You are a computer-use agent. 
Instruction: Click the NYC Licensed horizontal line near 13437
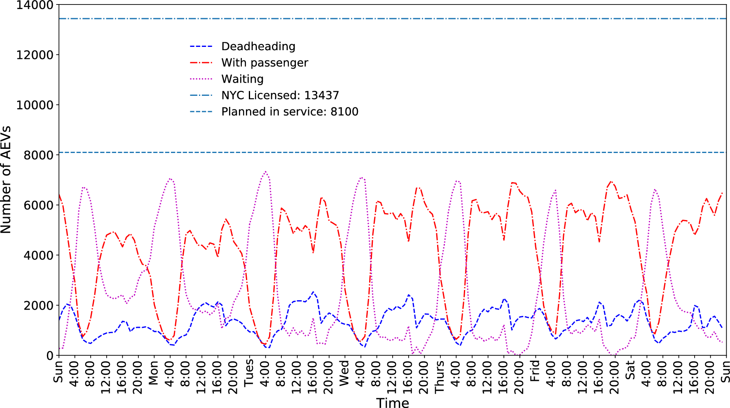[393, 19]
